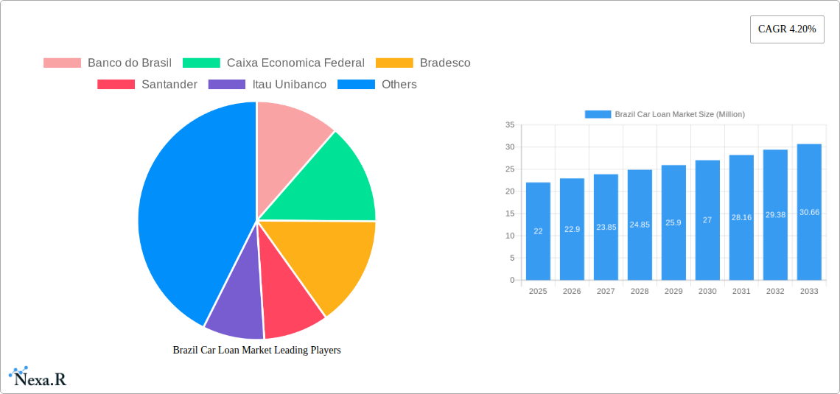Toggle the Others legend label
Image resolution: width=840 pixels, height=394 pixels.
[x=399, y=85]
